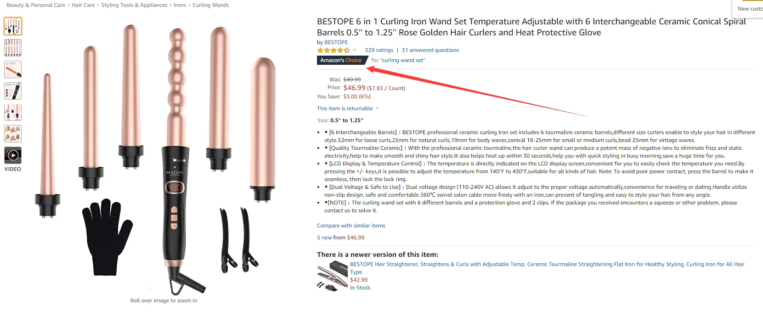Open the 31 answered questions link

pos(430,50)
